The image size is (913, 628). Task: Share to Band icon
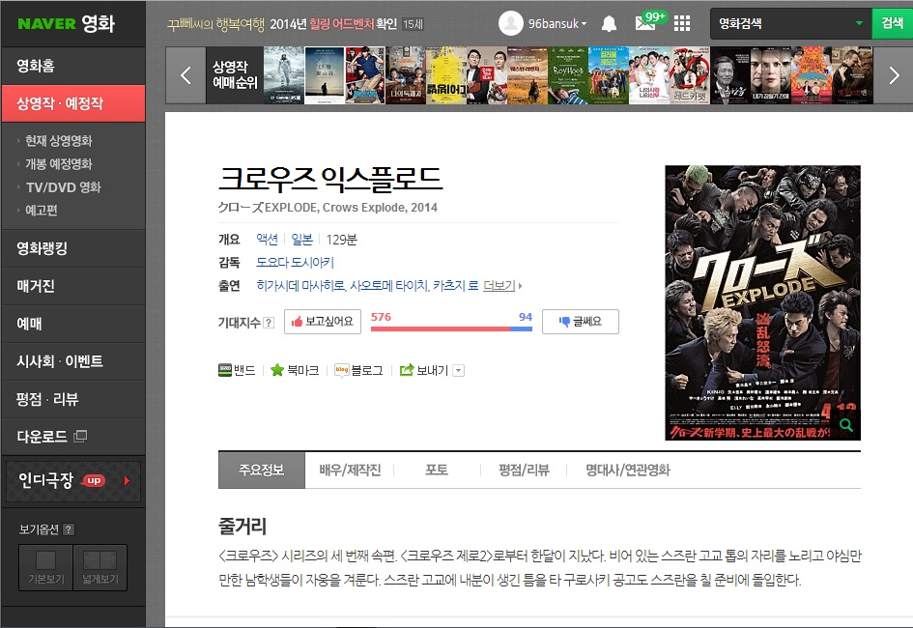coord(226,370)
